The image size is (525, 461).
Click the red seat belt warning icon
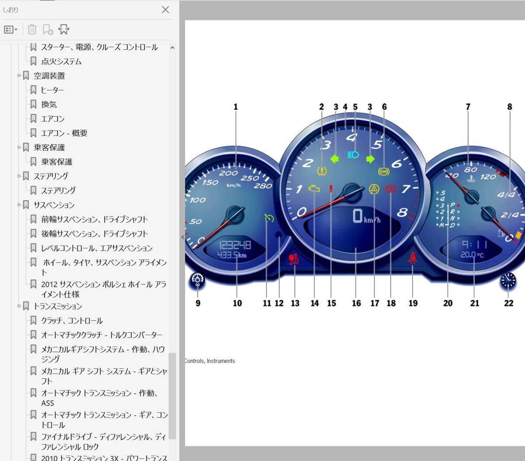[x=412, y=259]
